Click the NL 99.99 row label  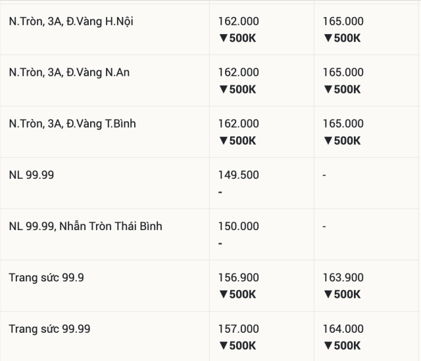pyautogui.click(x=32, y=175)
